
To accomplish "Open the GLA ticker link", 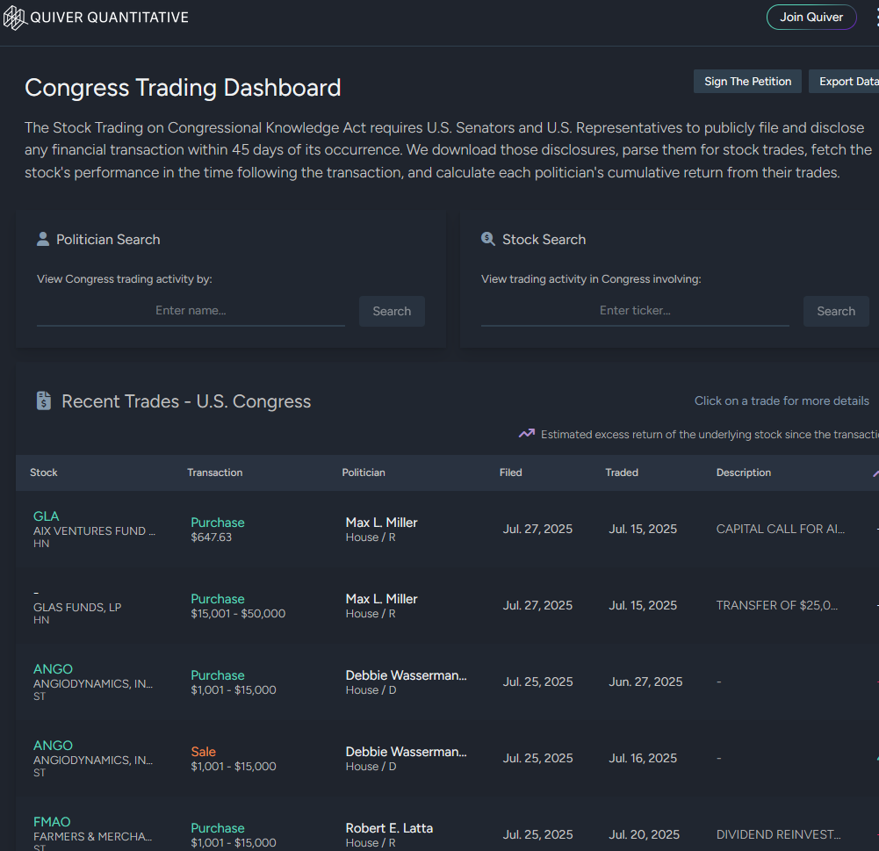I will 46,516.
